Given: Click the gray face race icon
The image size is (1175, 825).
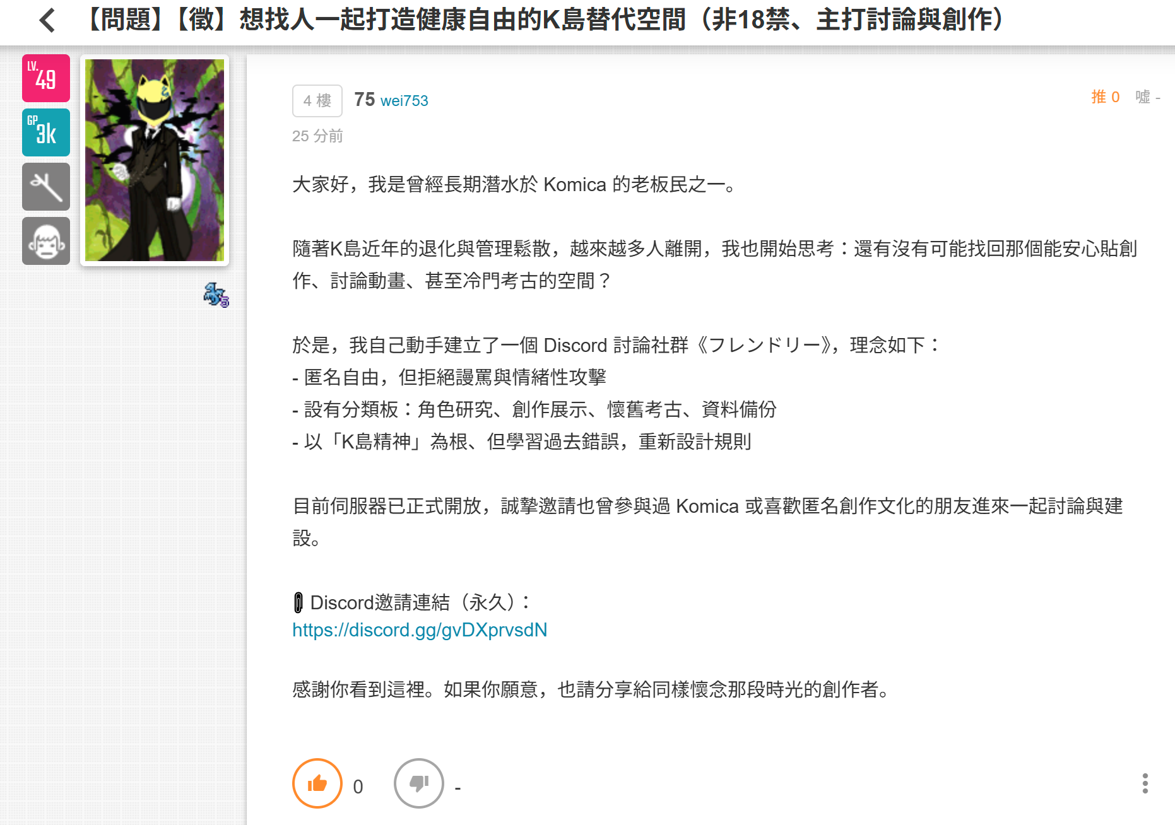Looking at the screenshot, I should (46, 241).
